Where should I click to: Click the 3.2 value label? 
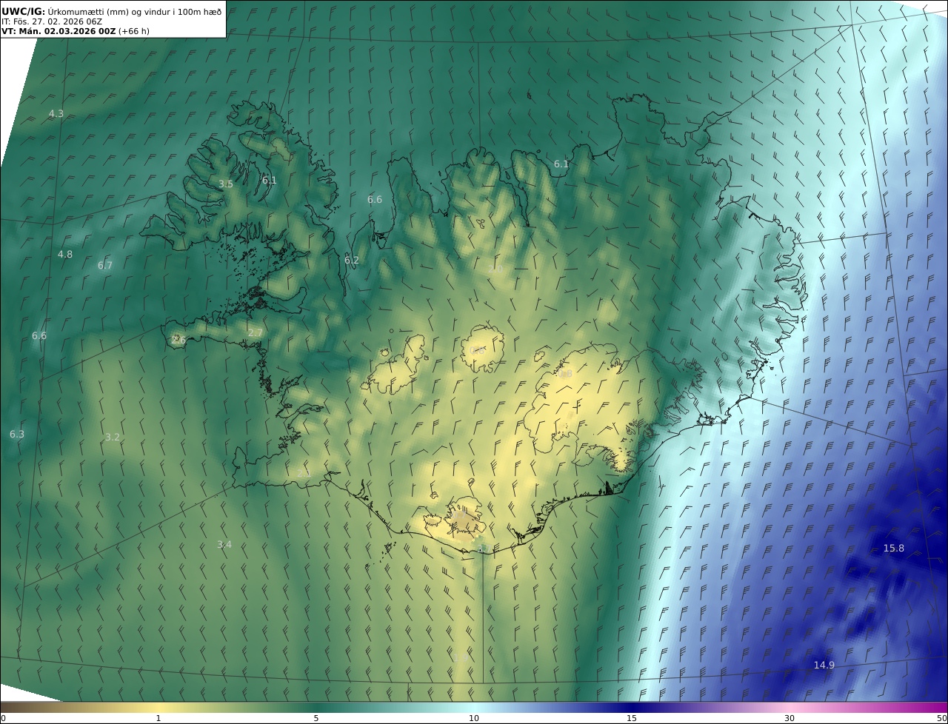(113, 438)
